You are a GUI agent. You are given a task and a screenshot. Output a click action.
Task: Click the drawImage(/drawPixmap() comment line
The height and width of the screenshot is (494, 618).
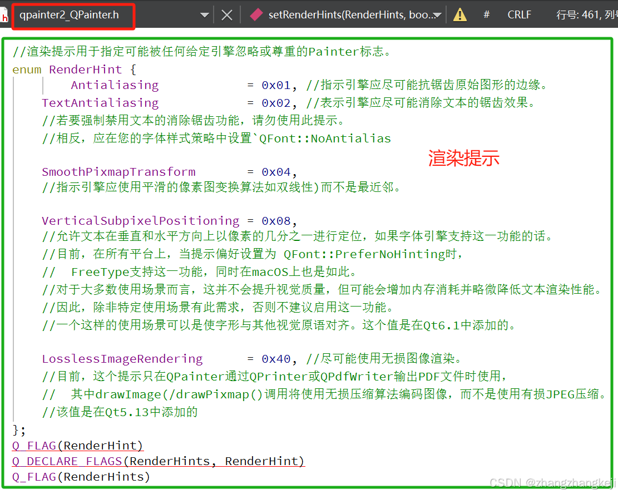pos(324,394)
